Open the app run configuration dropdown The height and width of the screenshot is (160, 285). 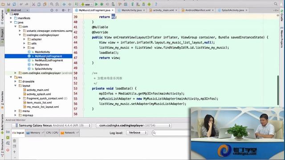[87, 4]
